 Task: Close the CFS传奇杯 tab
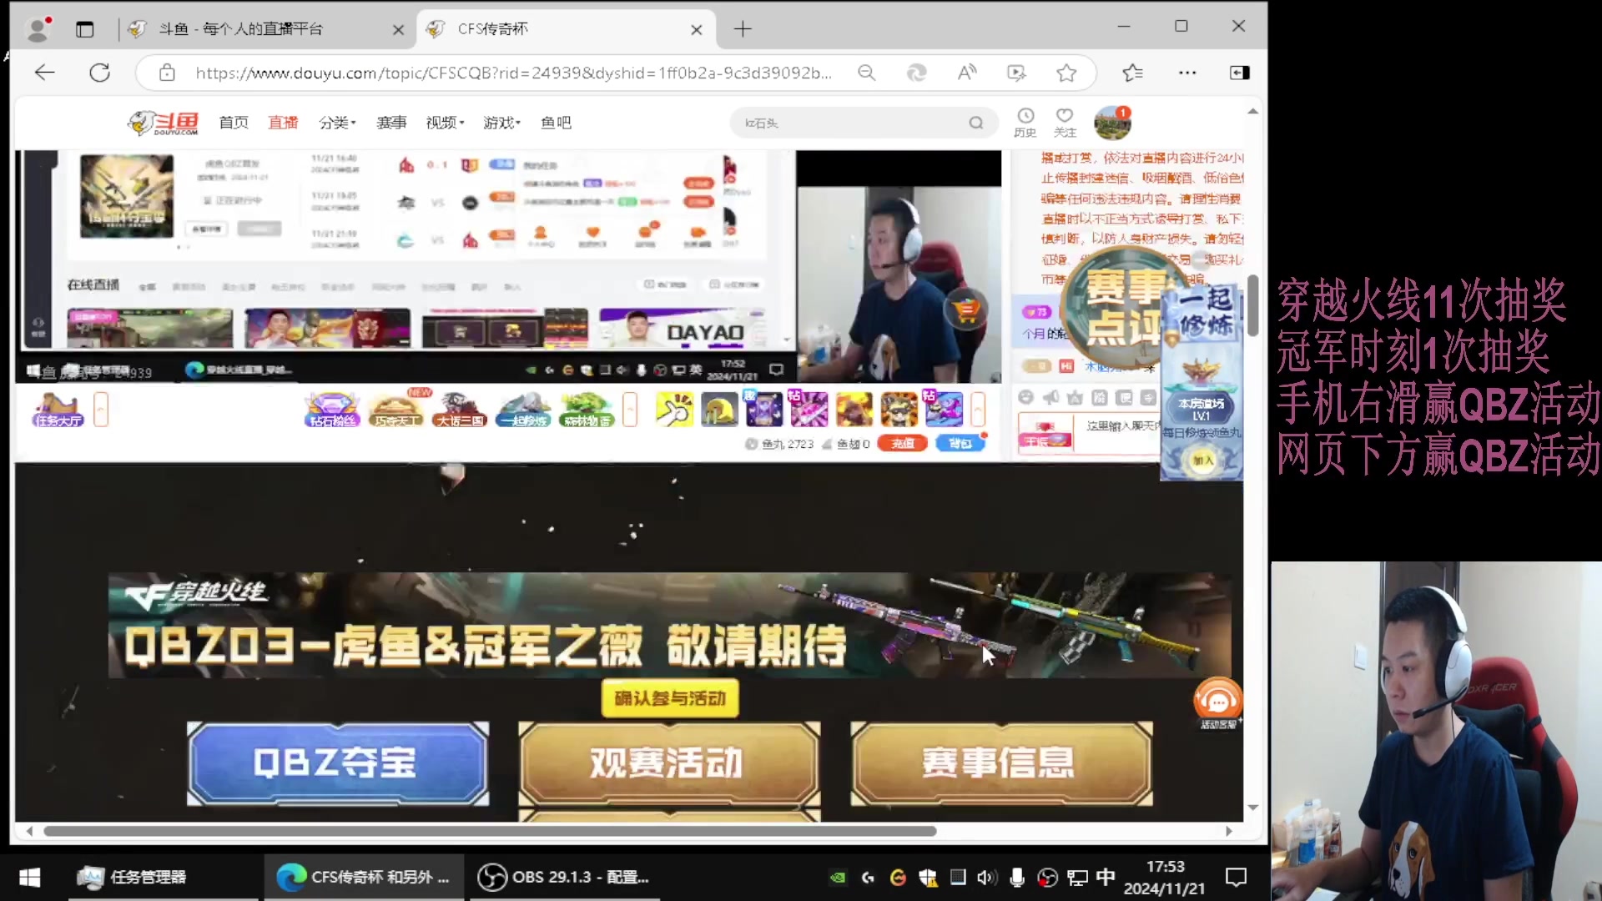click(x=697, y=29)
